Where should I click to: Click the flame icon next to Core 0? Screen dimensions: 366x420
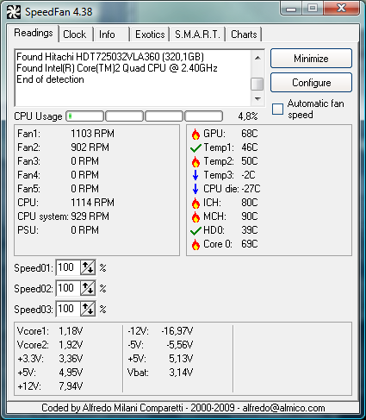[x=195, y=244]
